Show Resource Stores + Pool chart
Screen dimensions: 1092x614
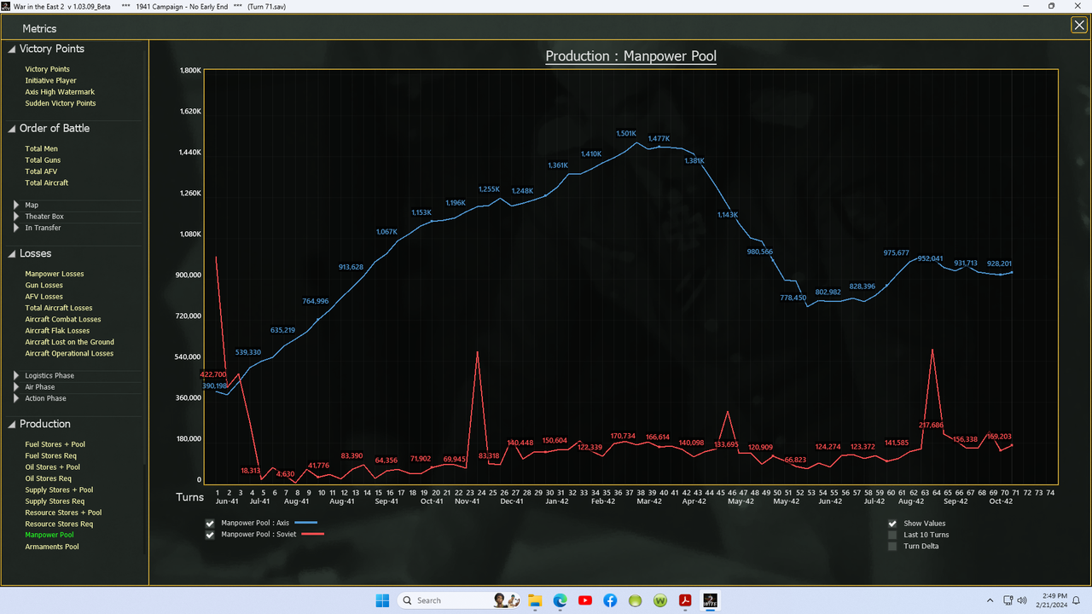[x=63, y=513]
